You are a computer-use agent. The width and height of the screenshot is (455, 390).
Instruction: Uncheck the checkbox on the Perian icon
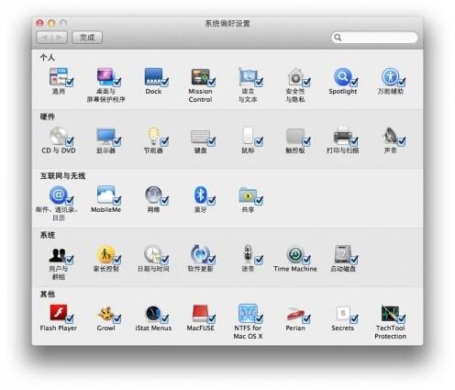point(306,319)
